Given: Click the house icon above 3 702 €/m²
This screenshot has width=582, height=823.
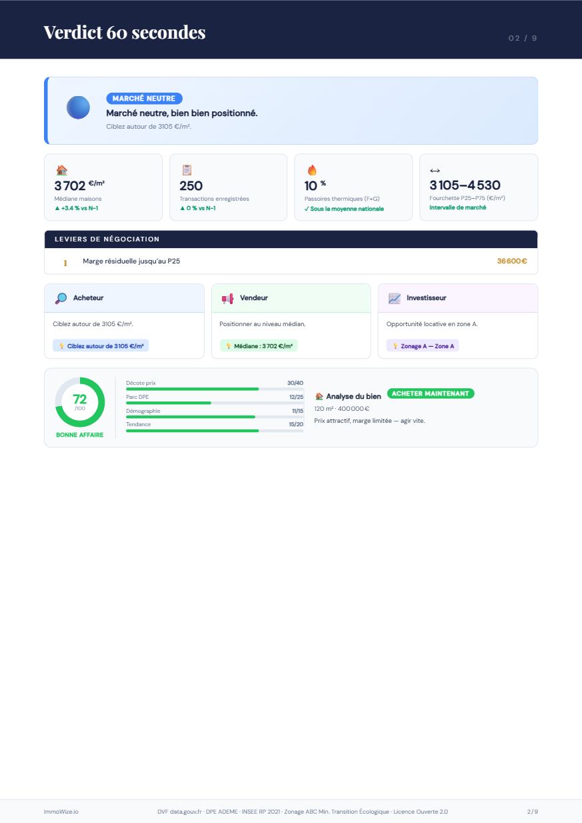Looking at the screenshot, I should (62, 170).
